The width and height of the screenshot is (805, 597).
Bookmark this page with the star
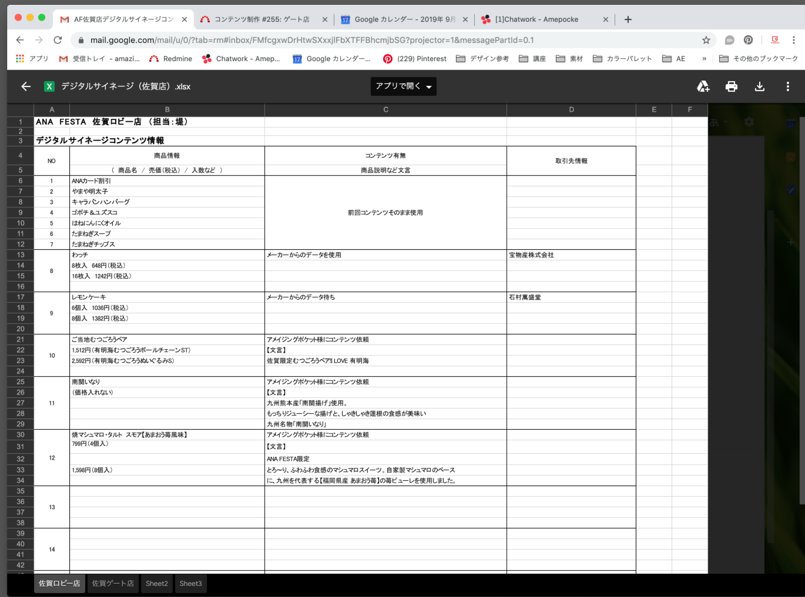click(706, 40)
